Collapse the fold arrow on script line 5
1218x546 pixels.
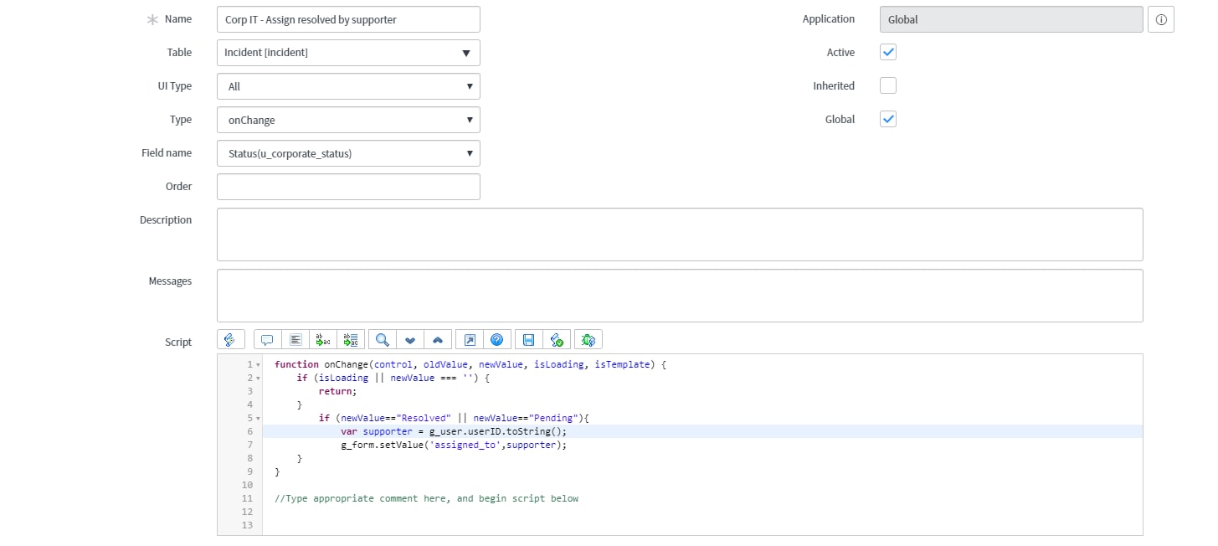pyautogui.click(x=257, y=418)
